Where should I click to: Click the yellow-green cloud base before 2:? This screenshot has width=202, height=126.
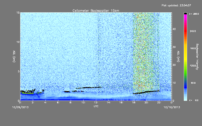(28, 93)
